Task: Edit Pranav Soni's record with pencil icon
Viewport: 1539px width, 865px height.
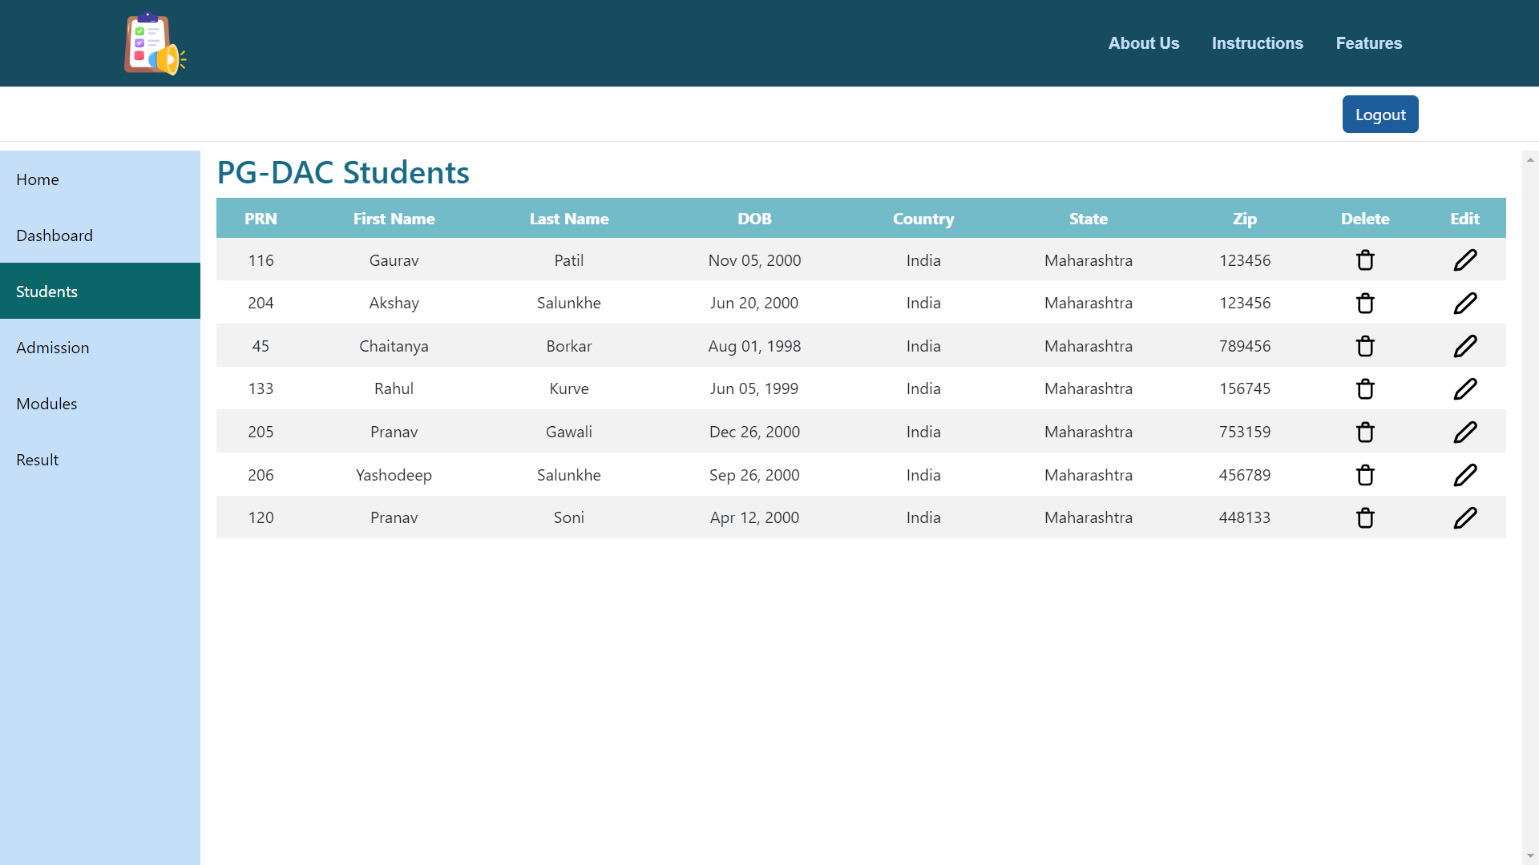Action: click(1464, 518)
